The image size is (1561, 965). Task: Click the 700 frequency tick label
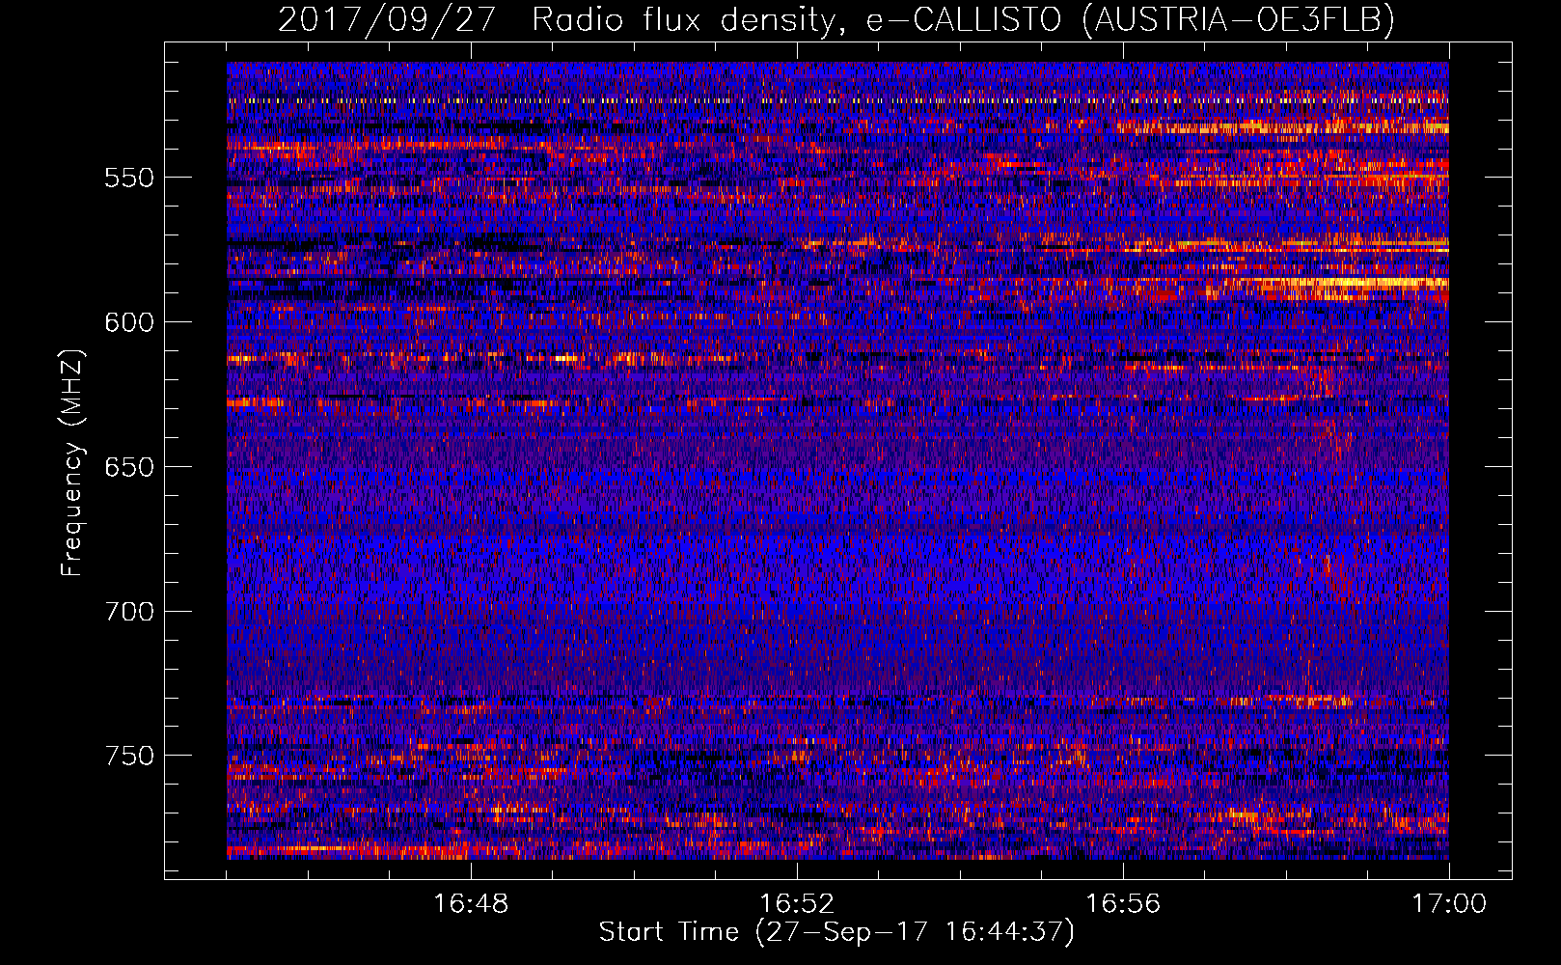pos(128,612)
